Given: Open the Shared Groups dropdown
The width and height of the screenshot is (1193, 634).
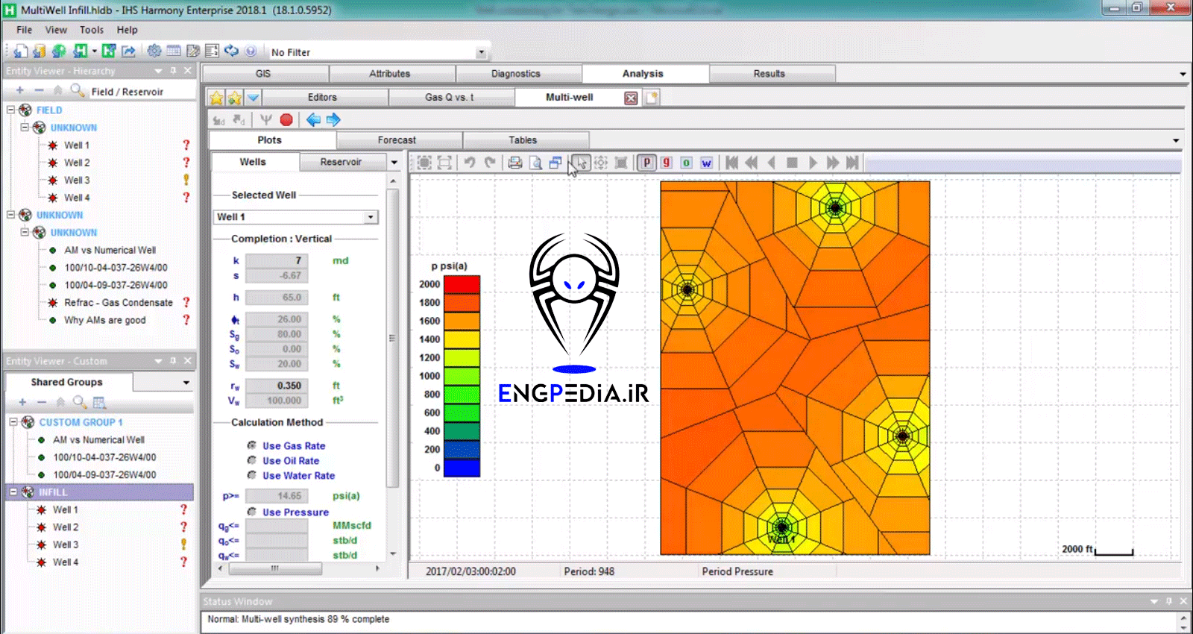Looking at the screenshot, I should [x=186, y=383].
